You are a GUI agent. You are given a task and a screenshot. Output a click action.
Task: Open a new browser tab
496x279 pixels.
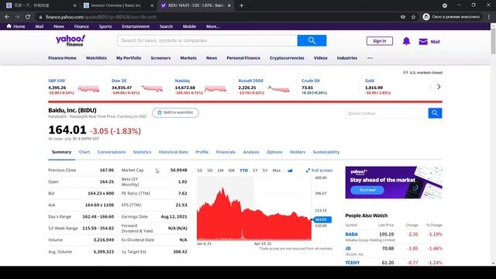(241, 5)
